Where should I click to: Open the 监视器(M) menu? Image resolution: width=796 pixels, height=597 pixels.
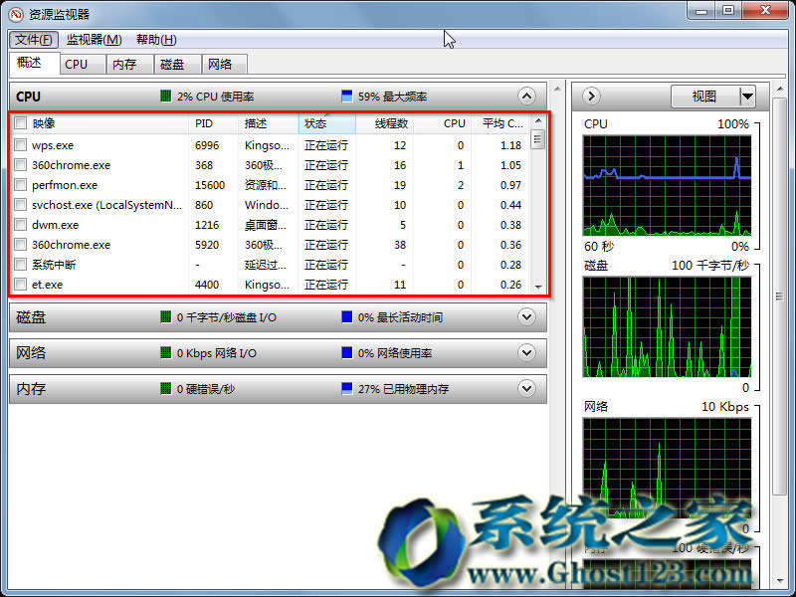click(95, 40)
